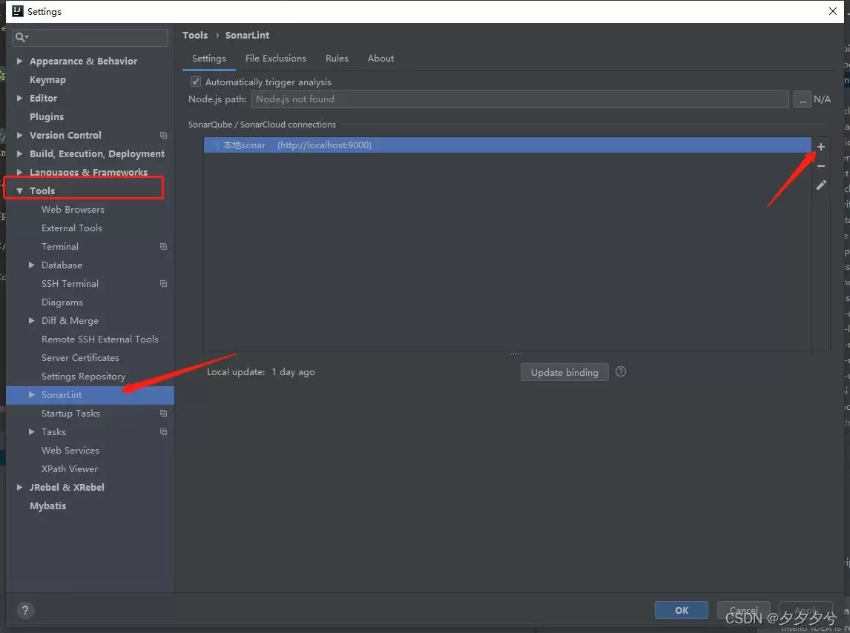Expand Languages & Frameworks section
The height and width of the screenshot is (633, 850).
[x=19, y=173]
